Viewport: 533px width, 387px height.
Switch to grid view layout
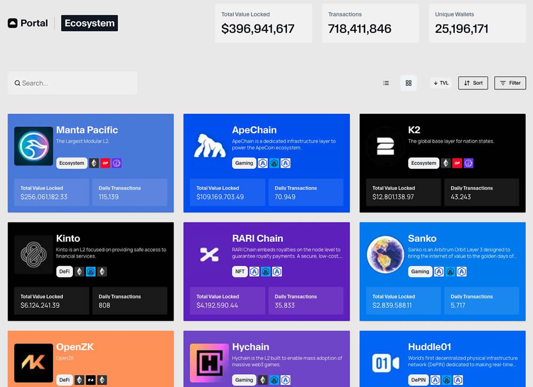click(x=409, y=83)
